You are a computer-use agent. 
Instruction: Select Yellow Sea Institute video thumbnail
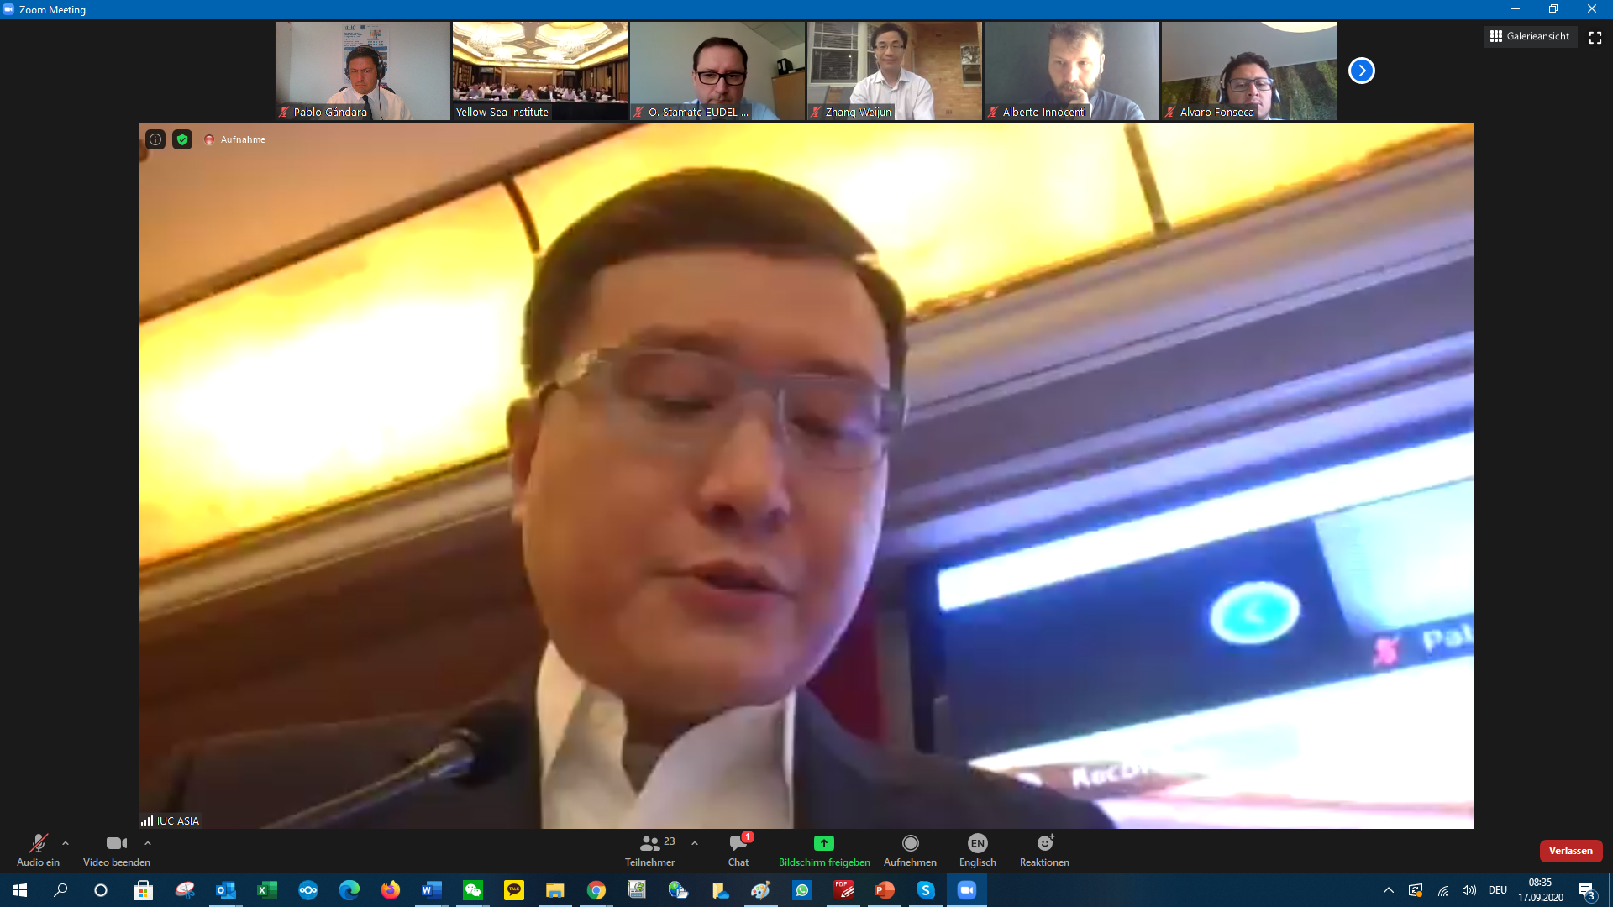(x=540, y=71)
